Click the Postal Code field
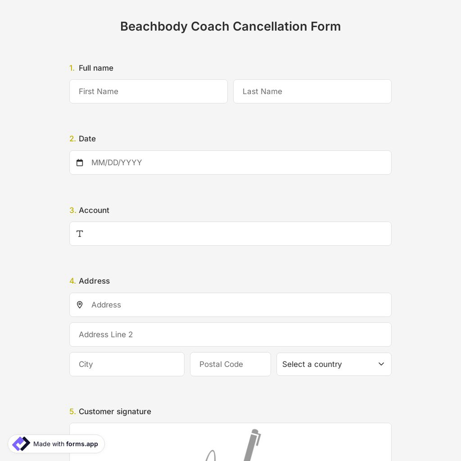The image size is (461, 461). pos(230,364)
